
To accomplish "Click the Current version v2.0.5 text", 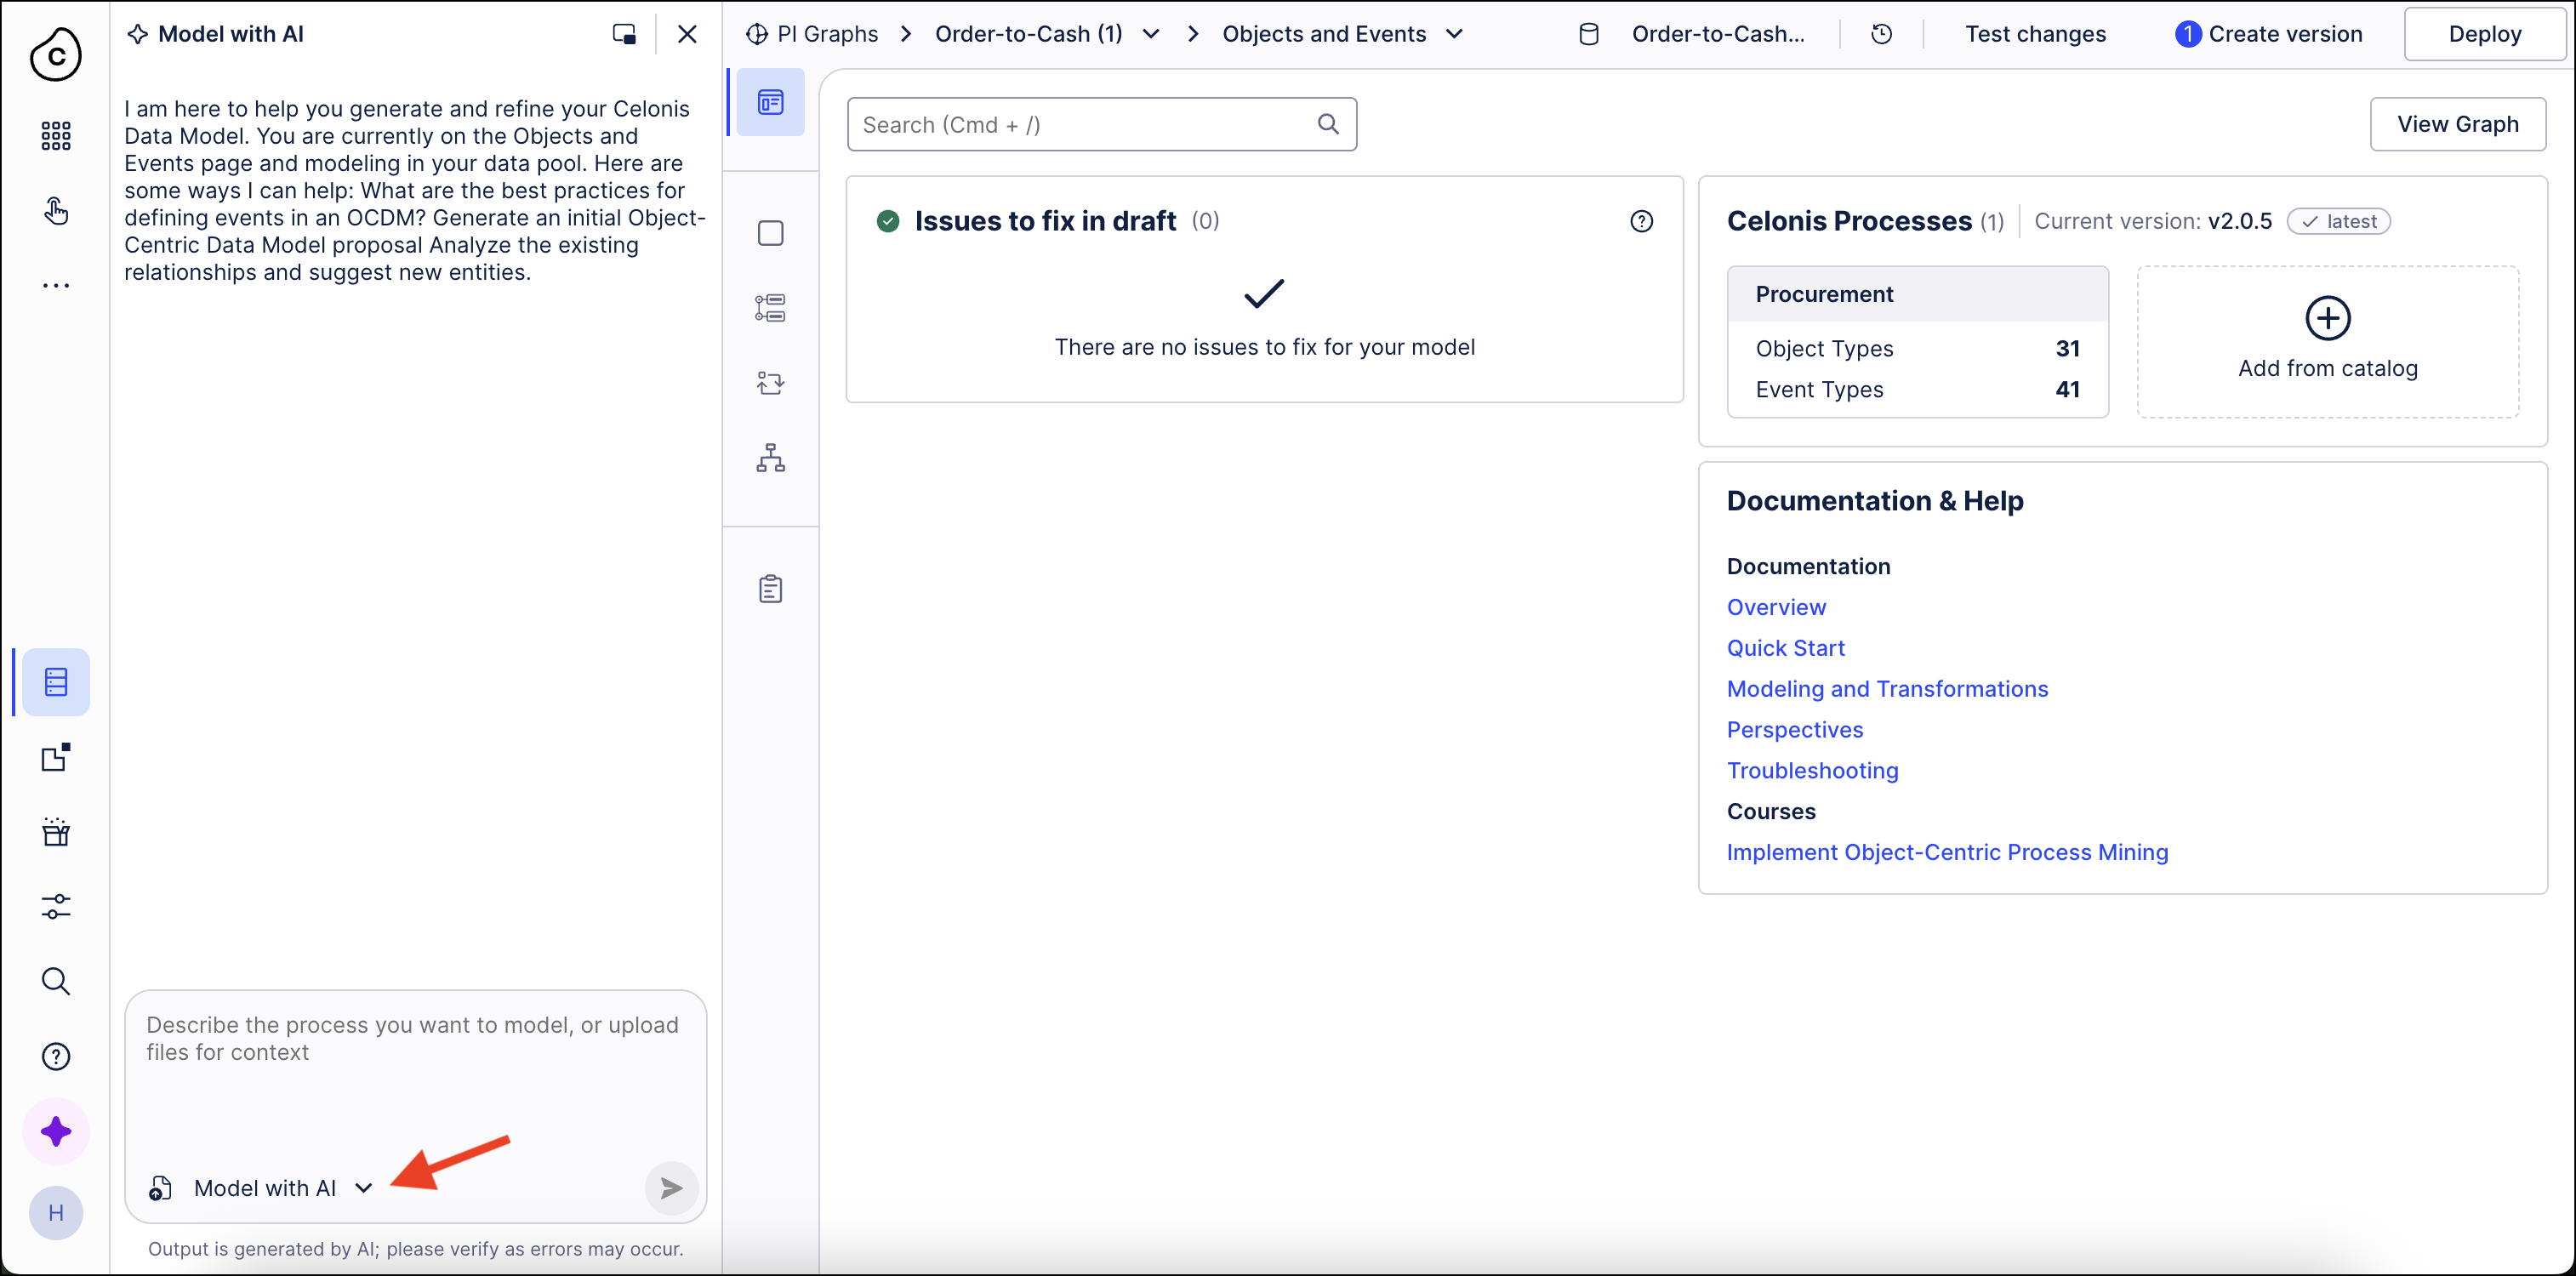I will pos(2153,221).
